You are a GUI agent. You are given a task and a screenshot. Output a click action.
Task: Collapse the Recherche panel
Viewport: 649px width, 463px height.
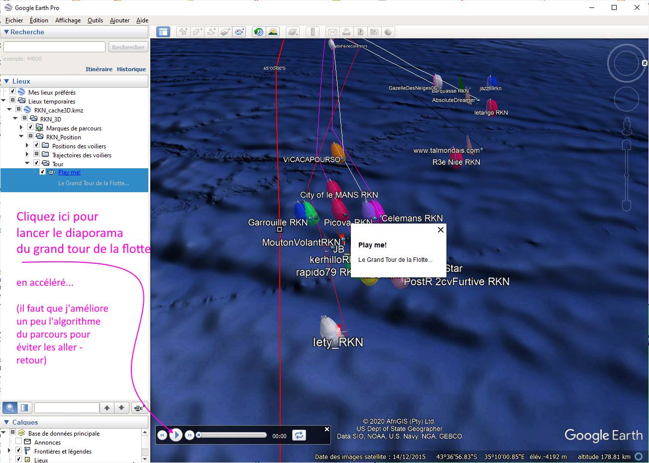tap(6, 32)
